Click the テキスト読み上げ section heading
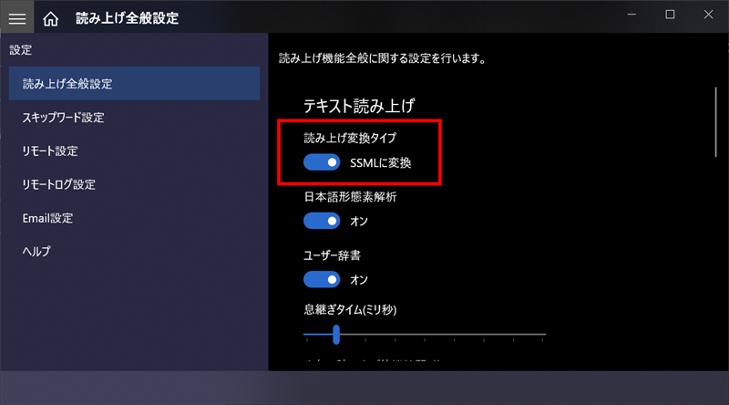The image size is (729, 405). click(x=360, y=106)
